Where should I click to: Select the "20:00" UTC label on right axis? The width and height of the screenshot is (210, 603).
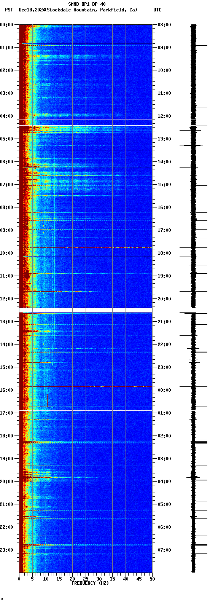pos(164,299)
